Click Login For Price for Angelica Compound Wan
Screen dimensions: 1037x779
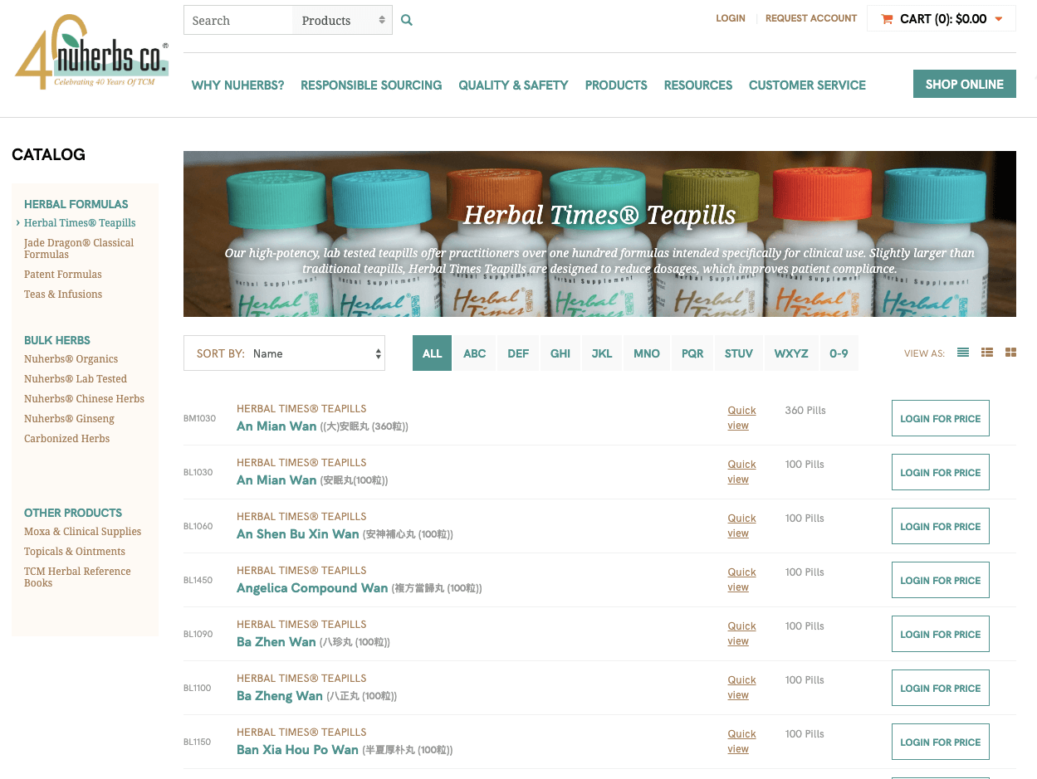pos(941,581)
